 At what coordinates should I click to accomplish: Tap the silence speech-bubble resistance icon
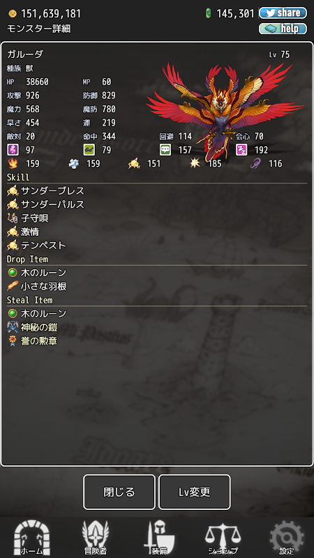click(x=165, y=150)
